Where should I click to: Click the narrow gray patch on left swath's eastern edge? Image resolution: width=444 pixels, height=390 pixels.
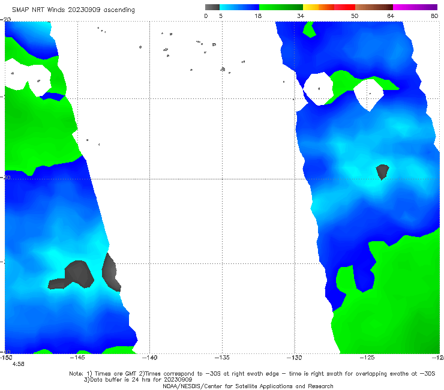click(111, 272)
